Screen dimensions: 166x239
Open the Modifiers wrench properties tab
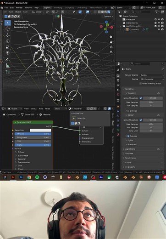[x=118, y=111]
